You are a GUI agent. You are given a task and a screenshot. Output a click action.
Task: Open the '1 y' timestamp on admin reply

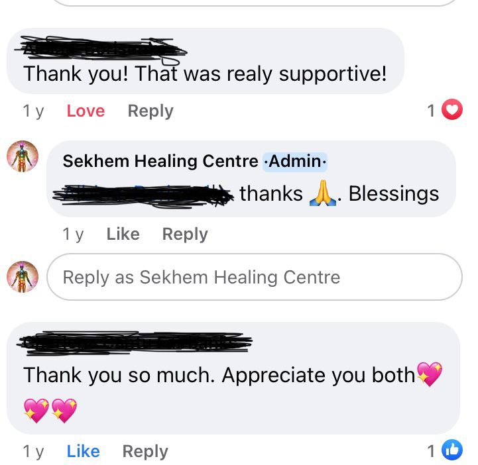point(73,234)
